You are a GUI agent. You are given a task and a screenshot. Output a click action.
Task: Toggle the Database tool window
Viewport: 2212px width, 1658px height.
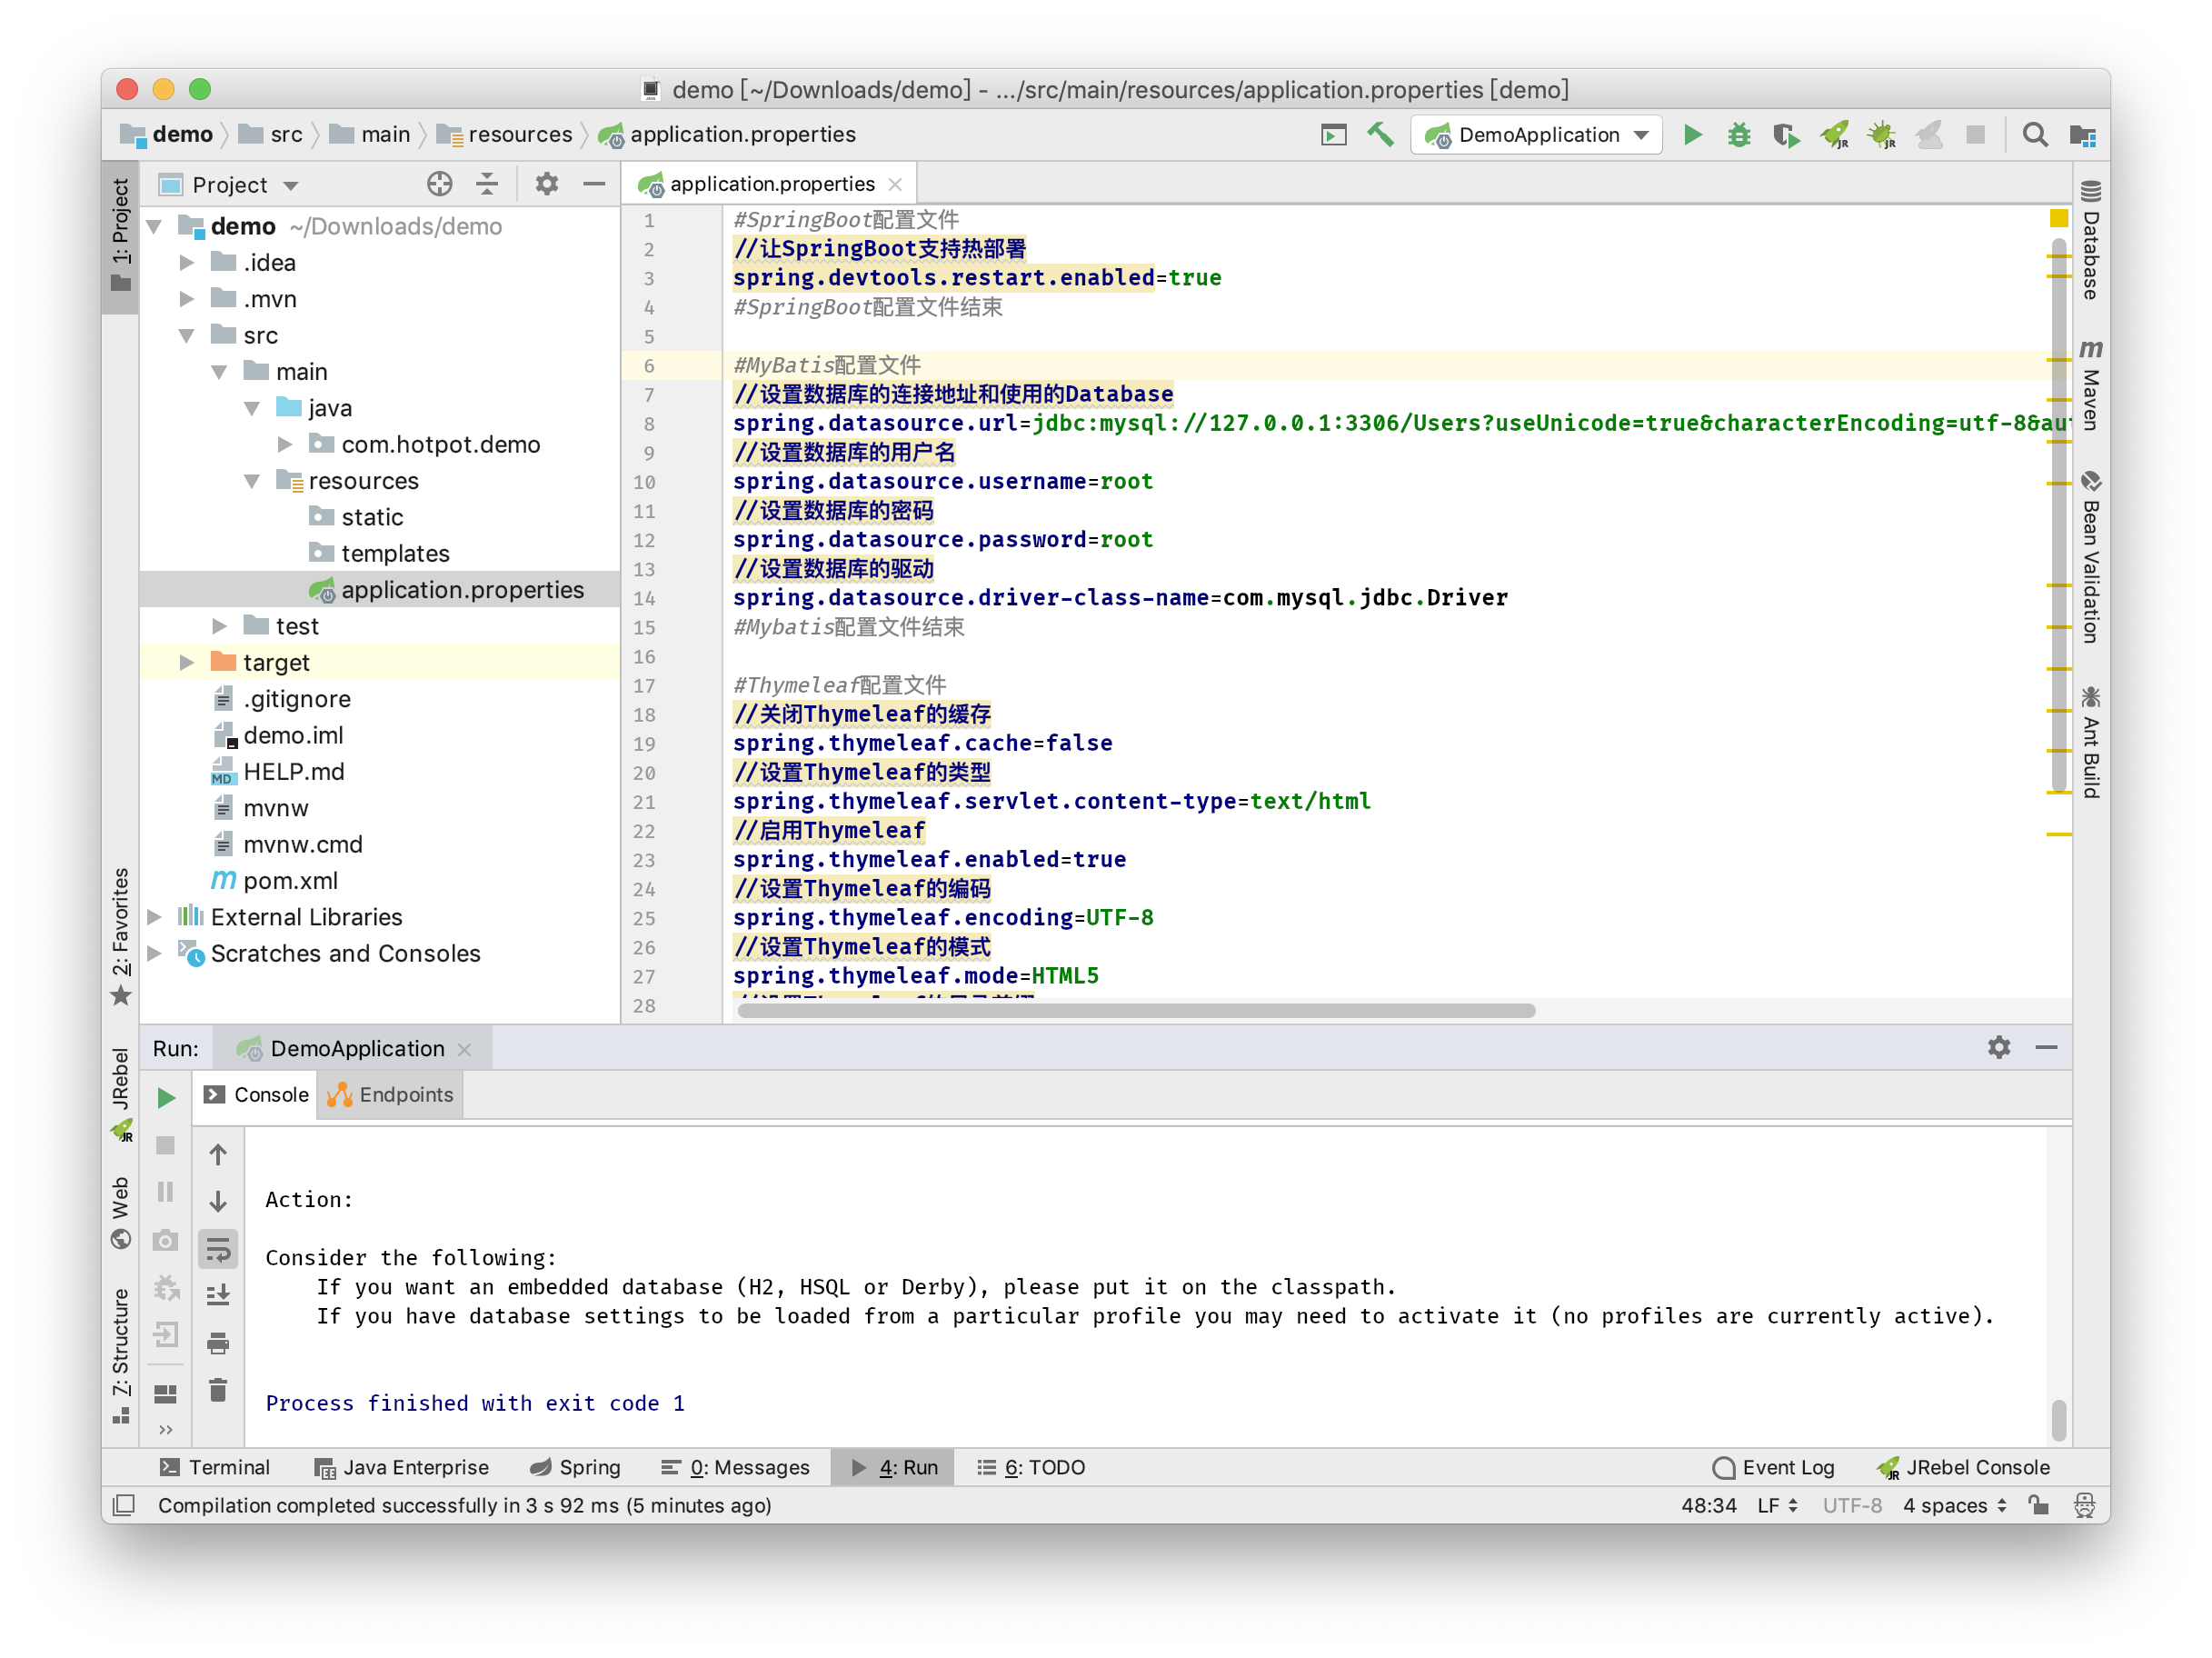tap(2090, 240)
